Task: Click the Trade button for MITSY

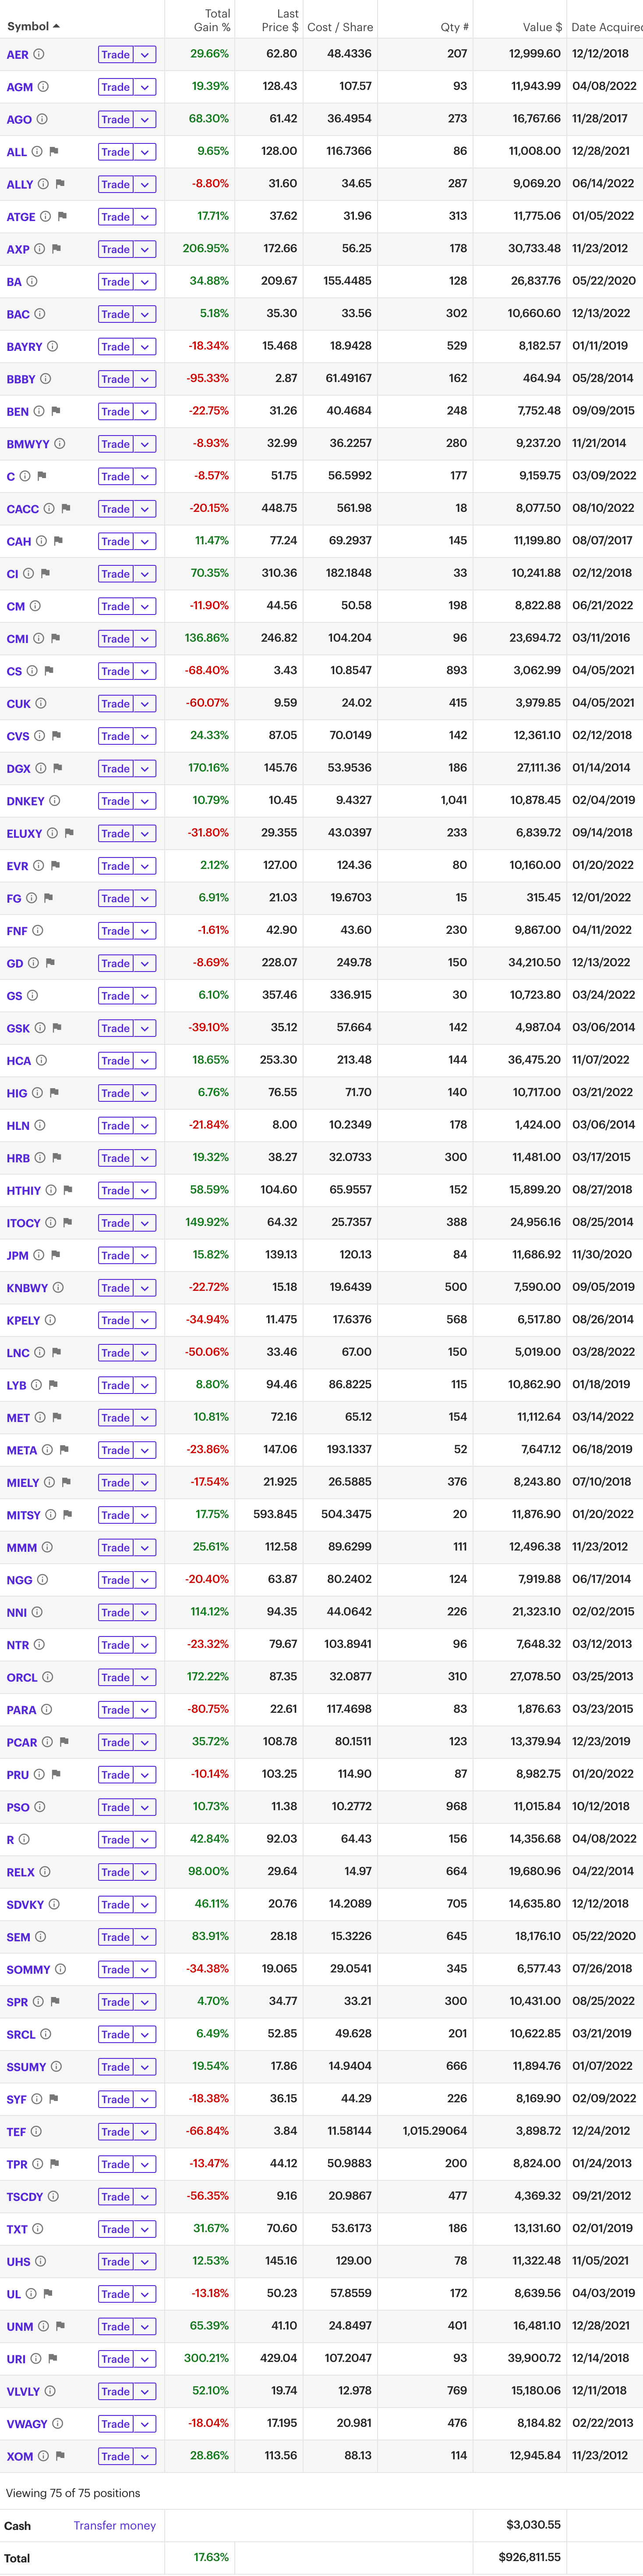Action: [116, 1514]
